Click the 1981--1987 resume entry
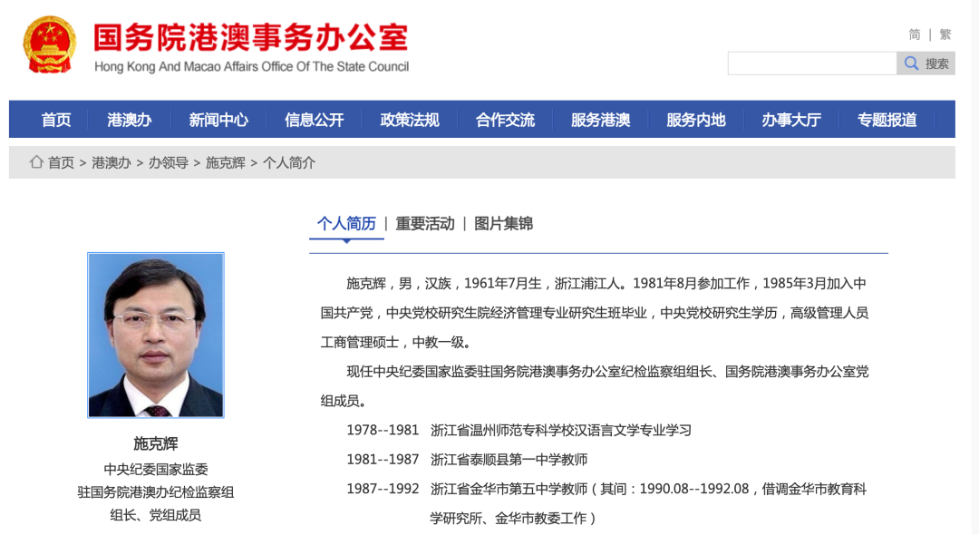 [x=467, y=460]
